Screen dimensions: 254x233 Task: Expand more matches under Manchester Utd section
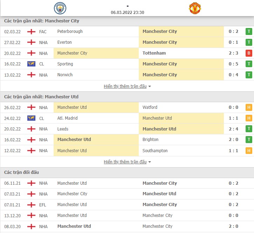125,162
